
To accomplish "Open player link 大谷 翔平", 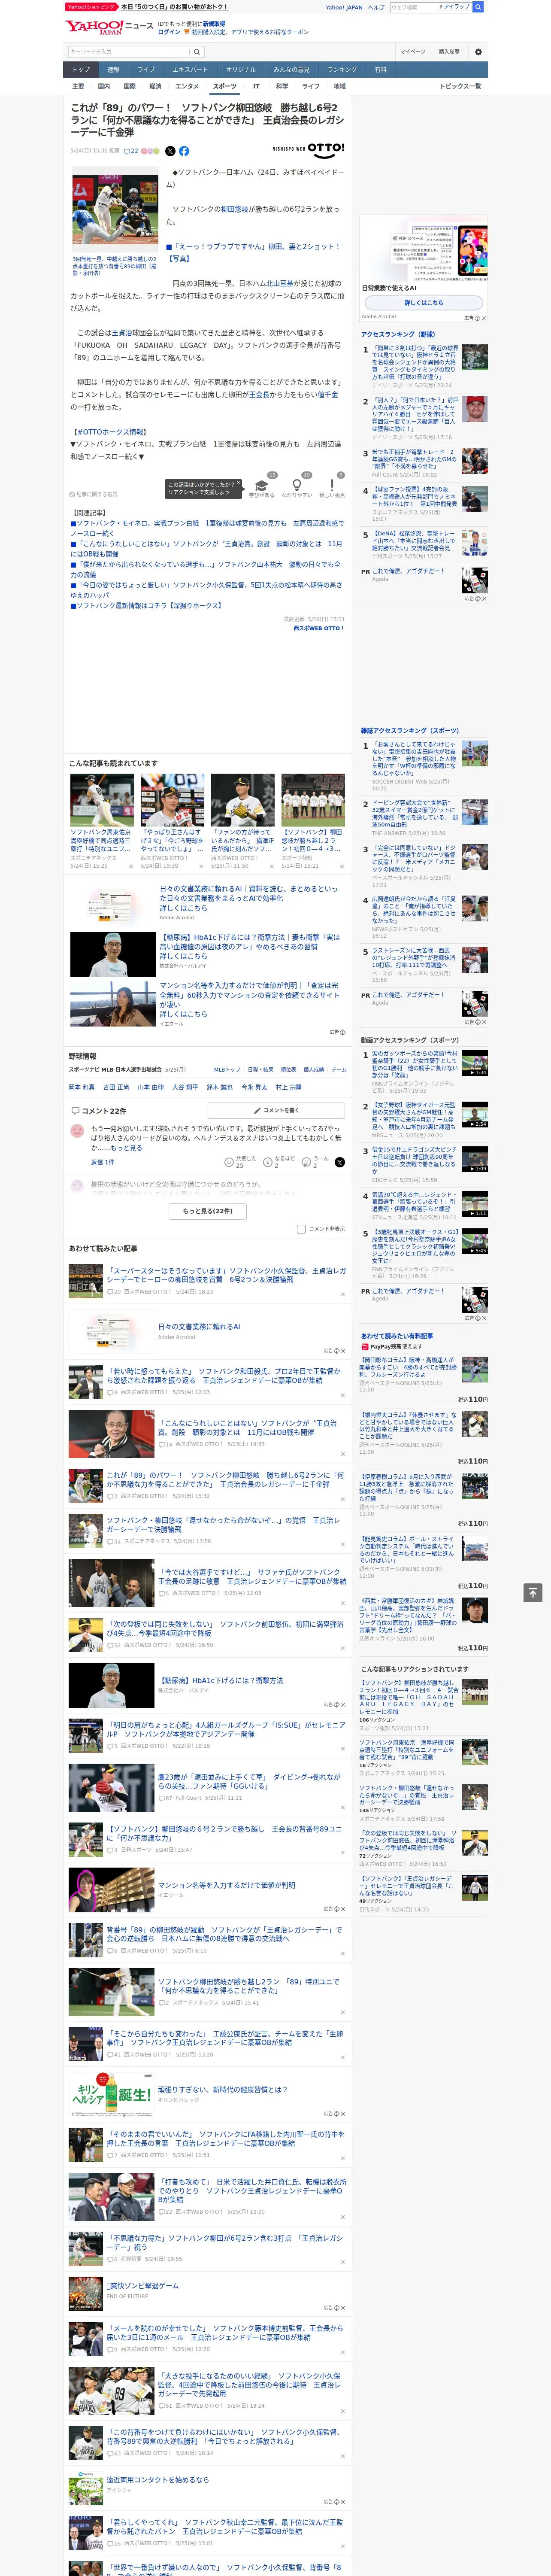I will pos(185,1087).
